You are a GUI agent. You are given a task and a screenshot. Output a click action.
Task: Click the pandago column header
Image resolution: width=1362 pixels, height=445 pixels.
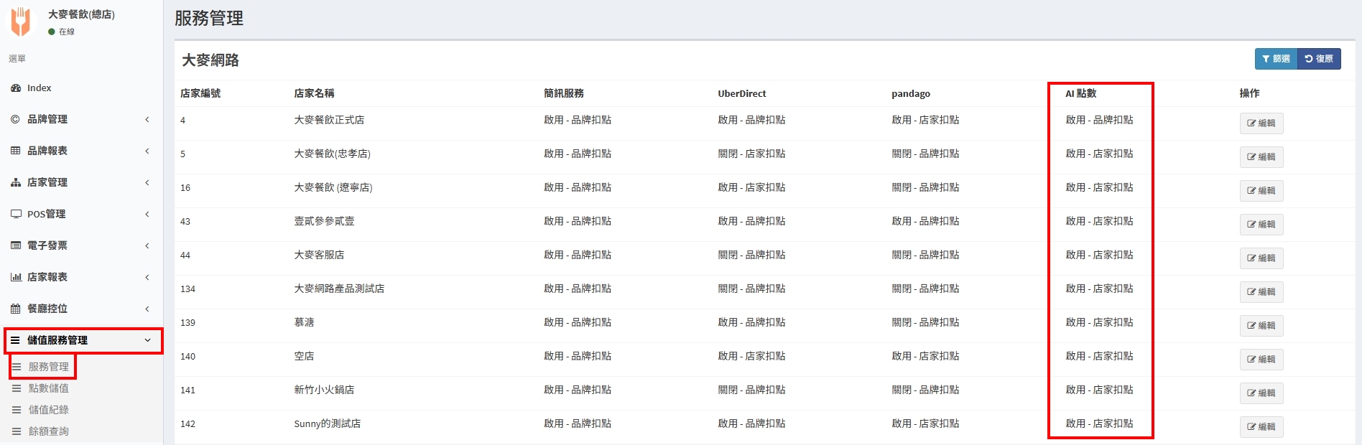[x=911, y=93]
